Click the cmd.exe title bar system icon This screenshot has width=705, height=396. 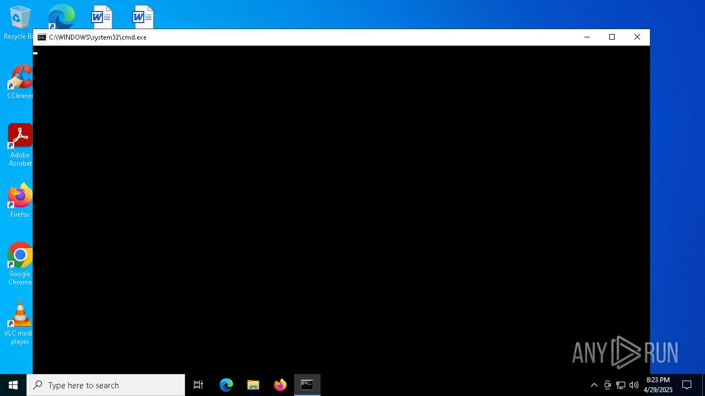pos(42,37)
